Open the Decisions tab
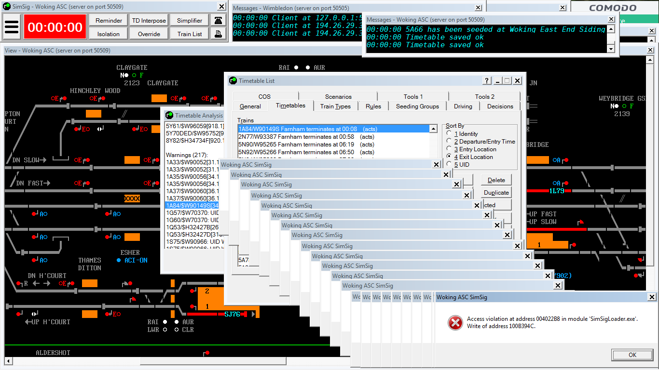This screenshot has width=659, height=370. [500, 106]
